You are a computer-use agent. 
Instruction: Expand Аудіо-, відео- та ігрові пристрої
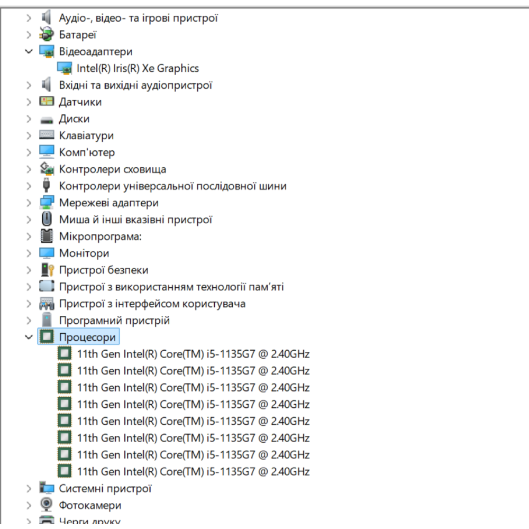pos(29,18)
